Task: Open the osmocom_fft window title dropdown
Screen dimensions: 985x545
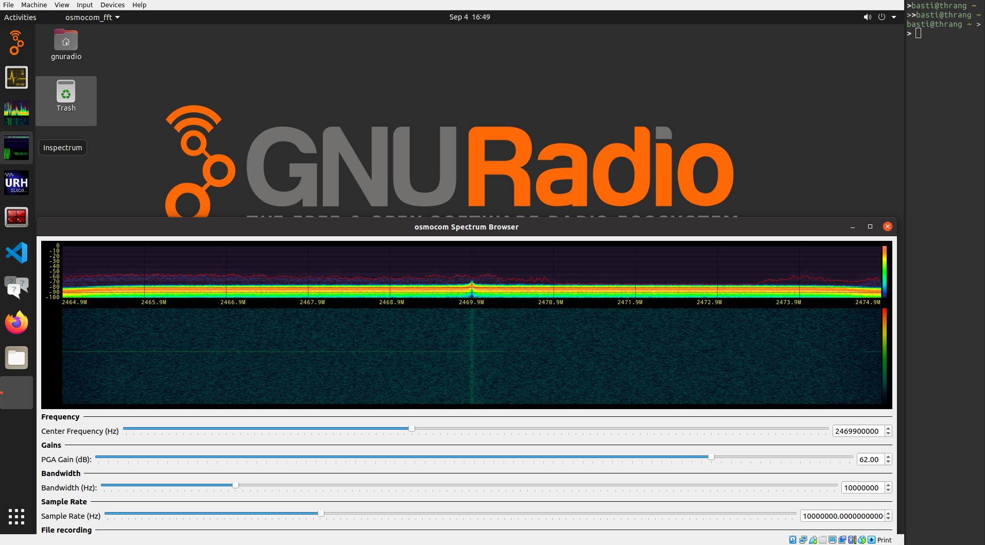Action: pos(93,17)
